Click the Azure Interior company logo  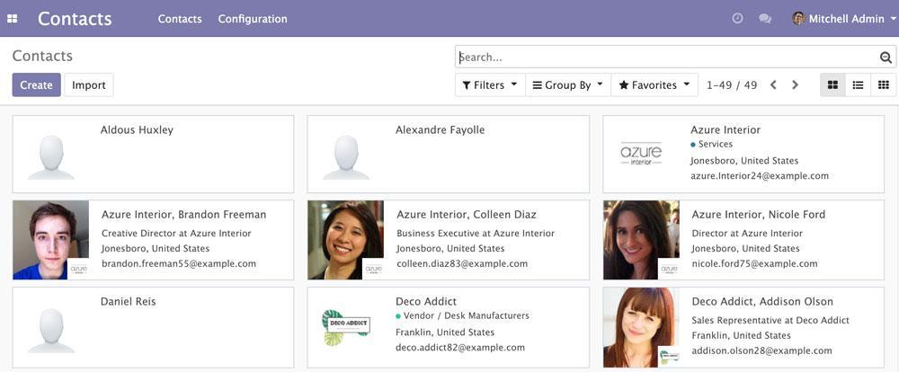tap(641, 154)
